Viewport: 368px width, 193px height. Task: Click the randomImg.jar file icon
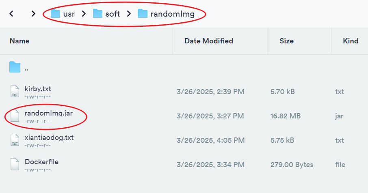click(x=15, y=116)
